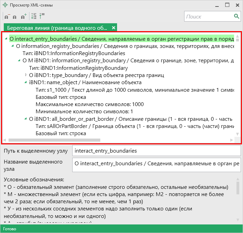Click the search magnifier icon

click(236, 16)
